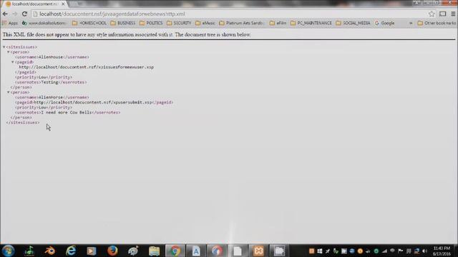Open the File Explorer folder taskbar icon

click(155, 251)
